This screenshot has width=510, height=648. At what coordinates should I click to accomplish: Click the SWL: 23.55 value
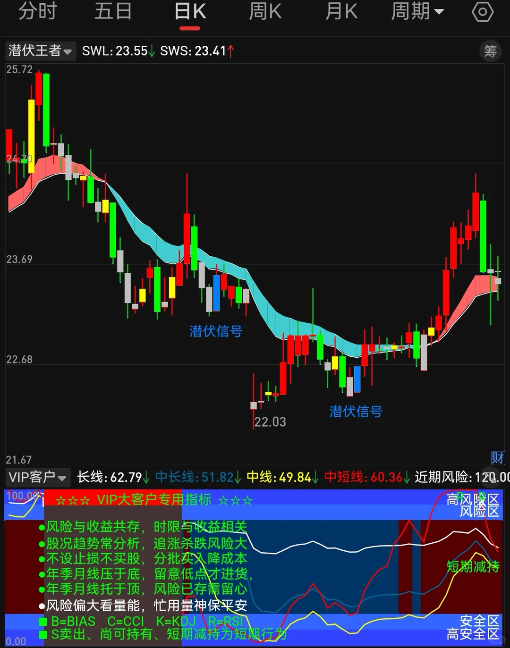119,51
